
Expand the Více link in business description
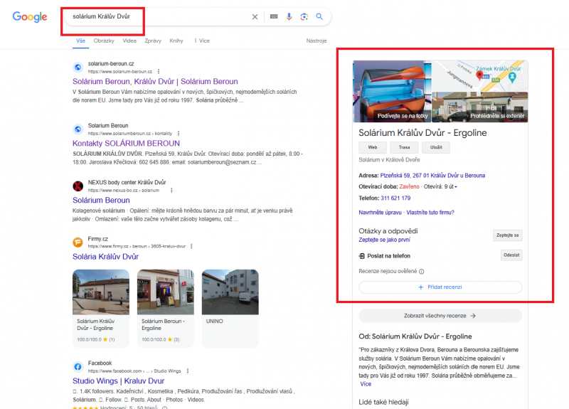point(366,384)
